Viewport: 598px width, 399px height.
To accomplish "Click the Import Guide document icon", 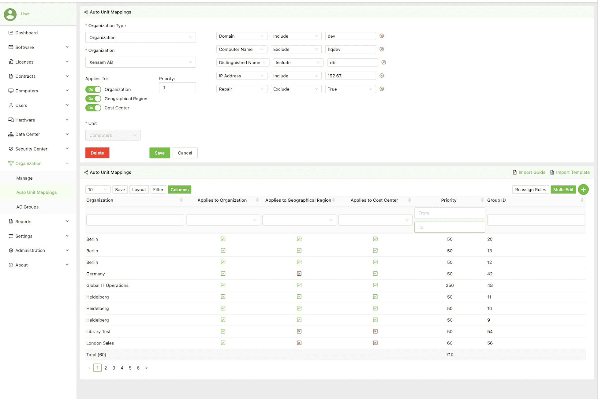I will [x=515, y=172].
